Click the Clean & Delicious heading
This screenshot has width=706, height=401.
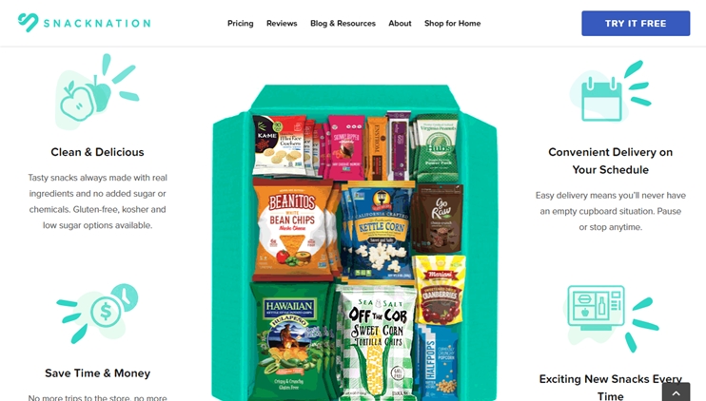(97, 152)
